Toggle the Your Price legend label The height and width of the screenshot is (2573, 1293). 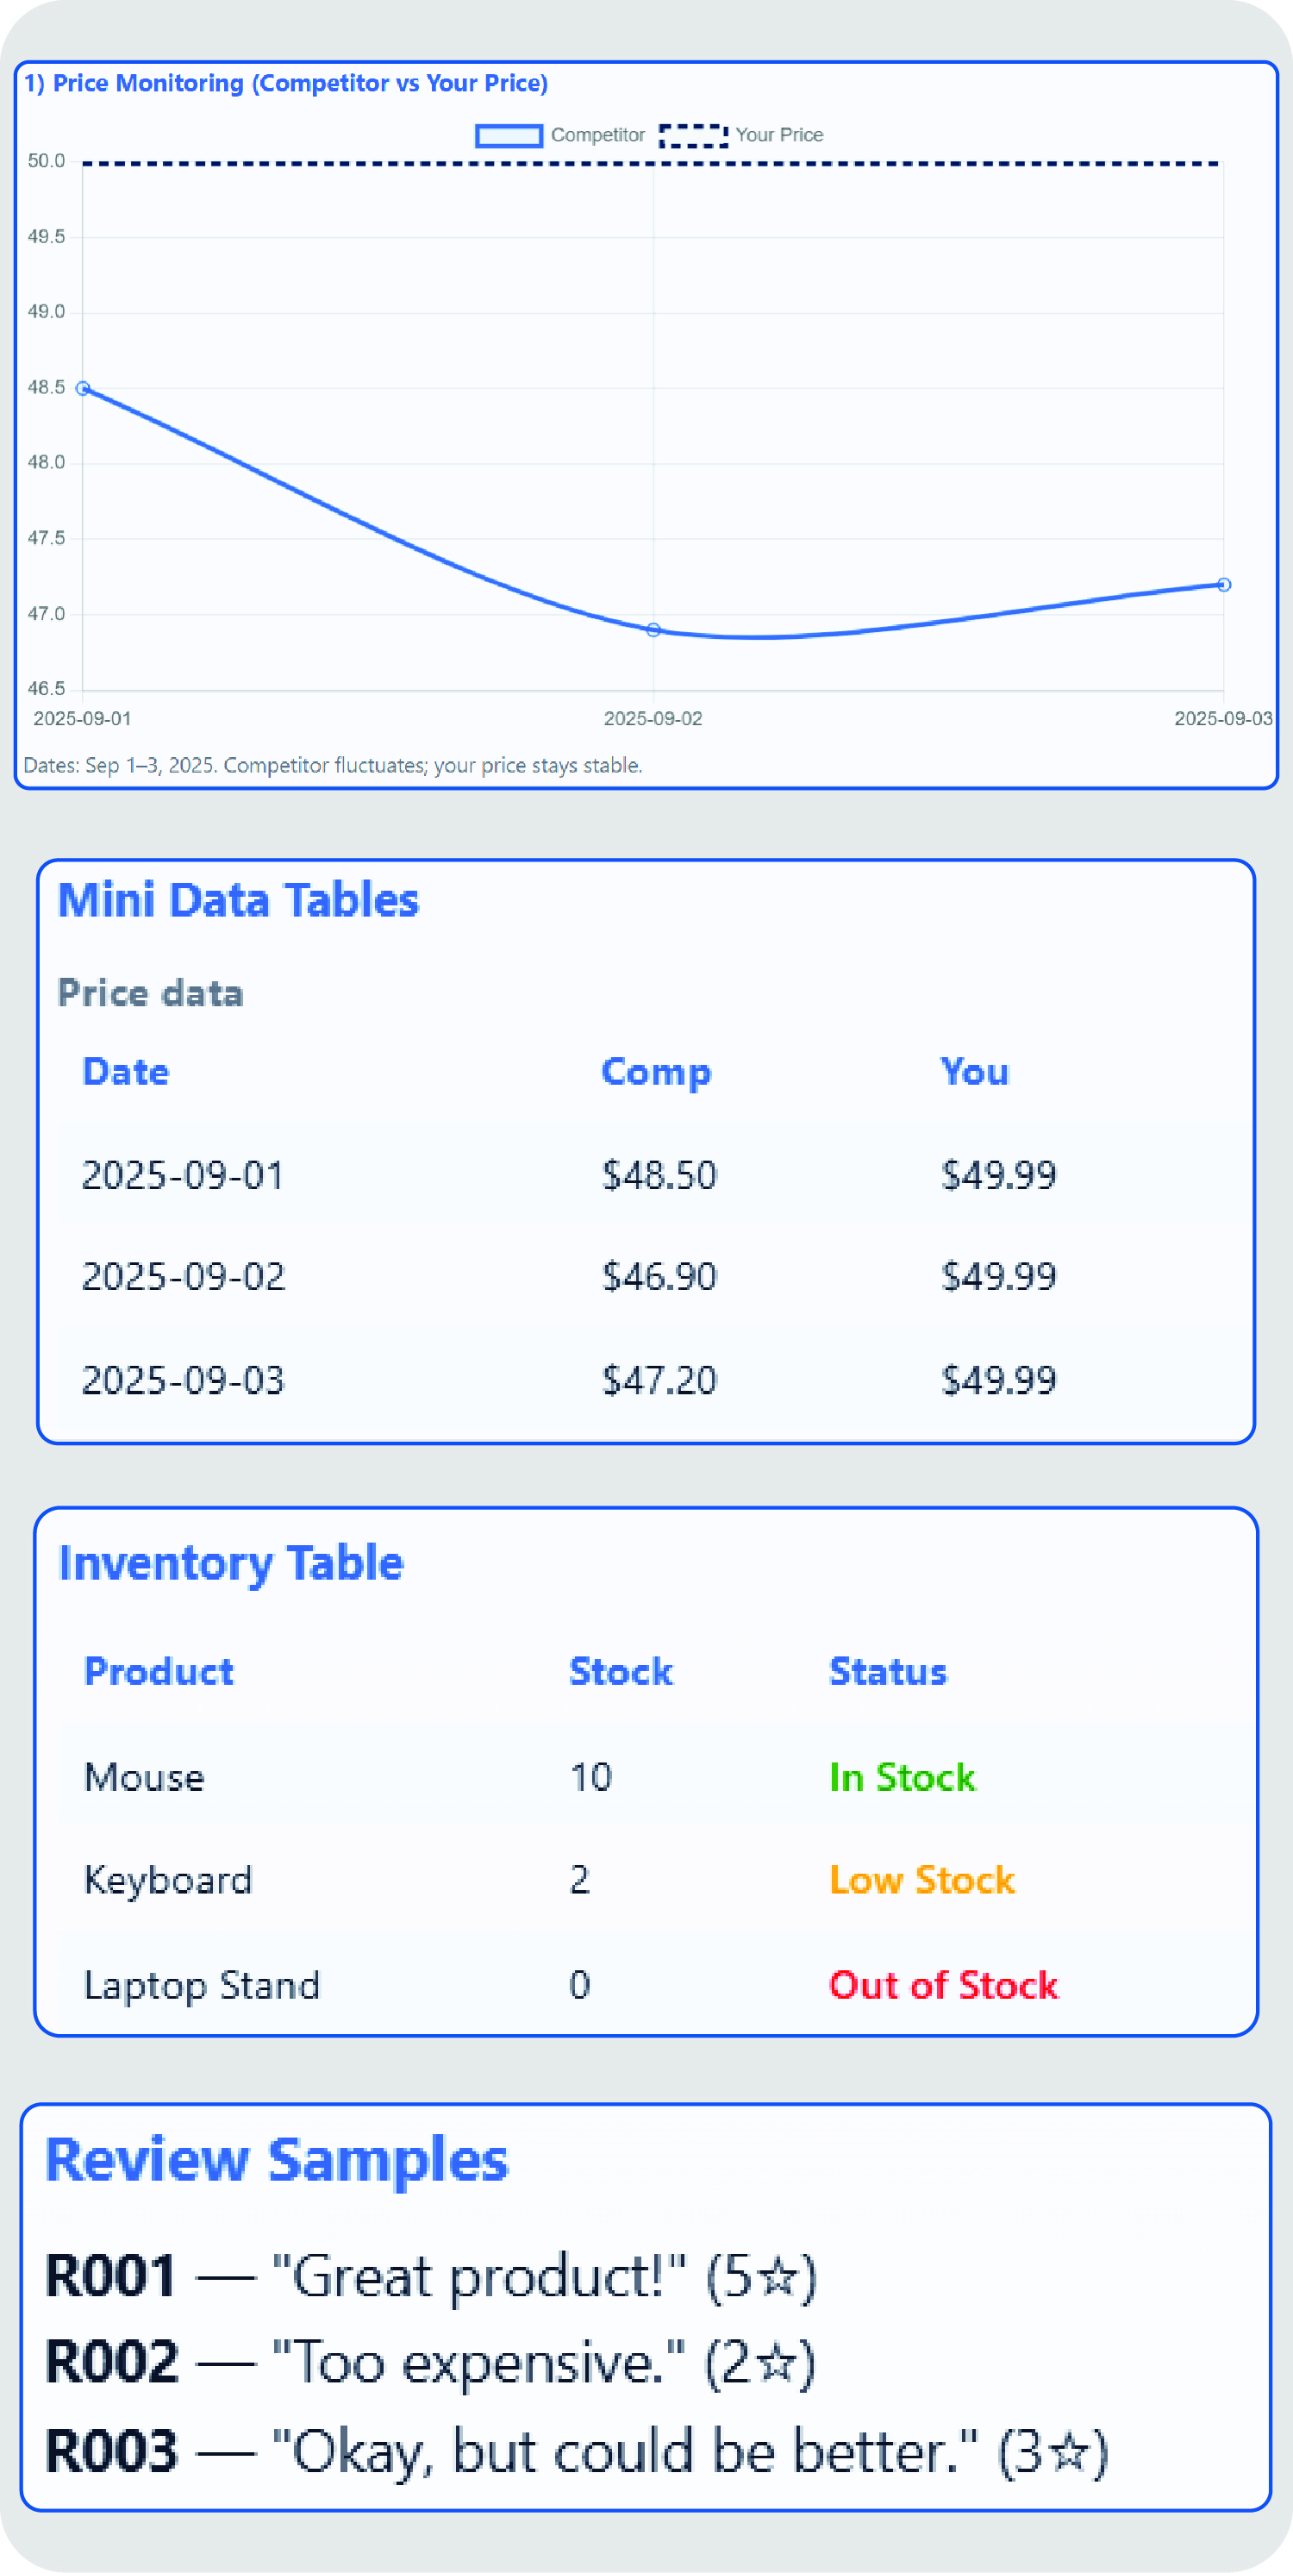tap(778, 136)
